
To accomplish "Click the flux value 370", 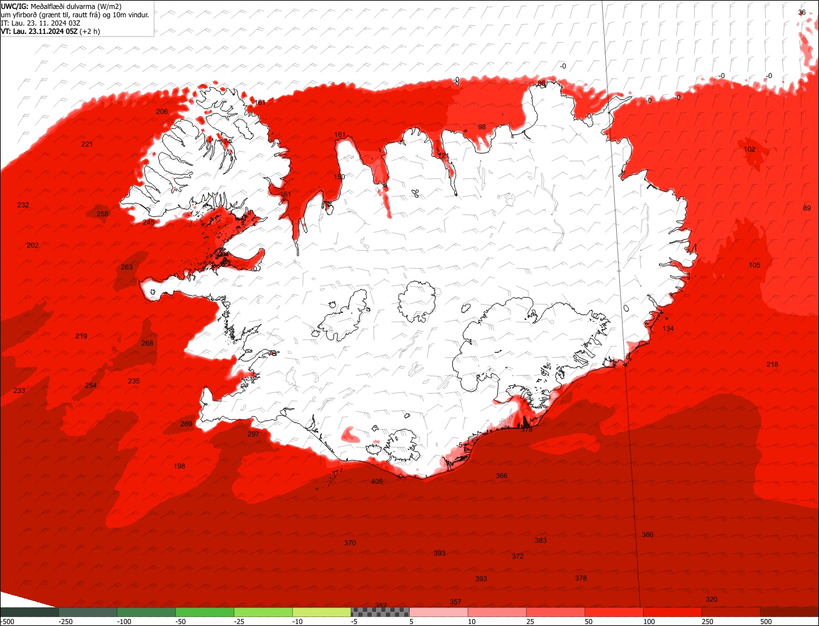I will (x=350, y=543).
